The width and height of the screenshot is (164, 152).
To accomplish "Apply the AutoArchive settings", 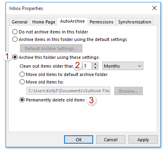I will tap(143, 140).
